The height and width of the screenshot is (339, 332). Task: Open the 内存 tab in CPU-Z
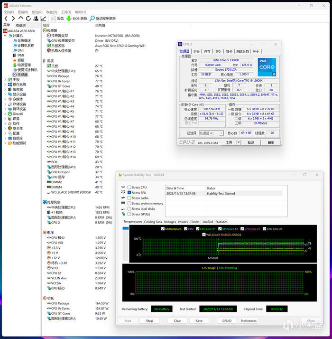point(207,51)
